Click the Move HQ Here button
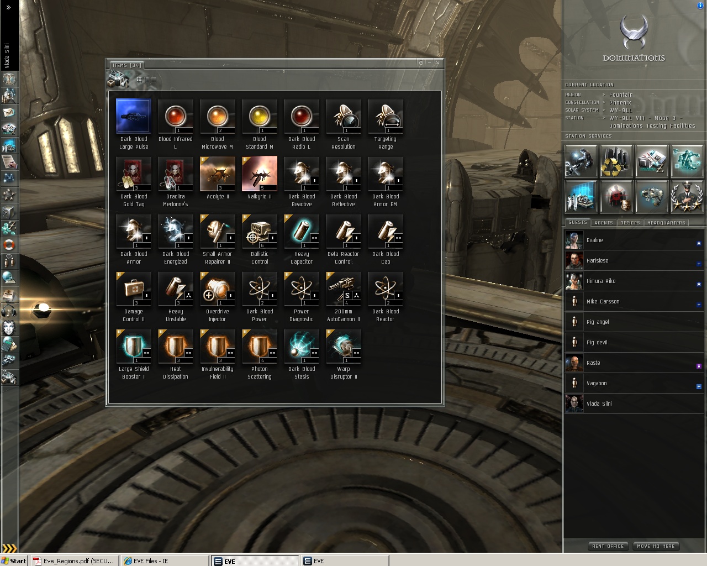Viewport: 707px width, 566px height. click(656, 546)
